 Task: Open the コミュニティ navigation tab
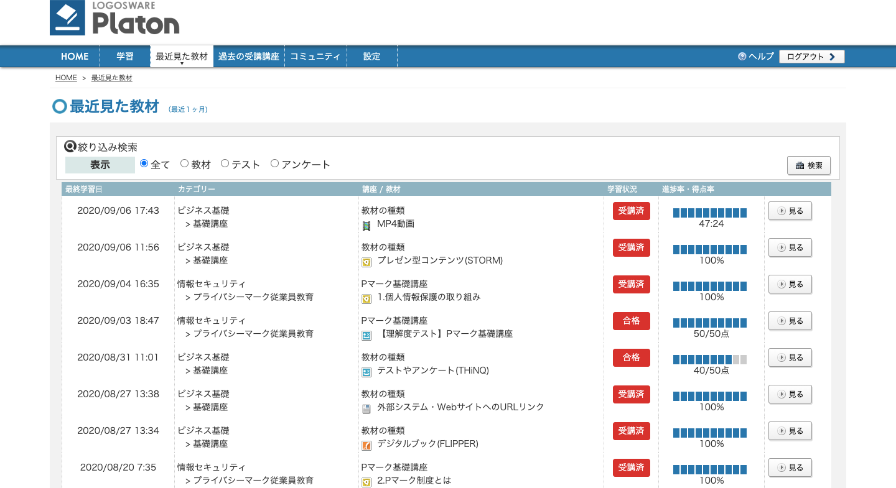315,57
